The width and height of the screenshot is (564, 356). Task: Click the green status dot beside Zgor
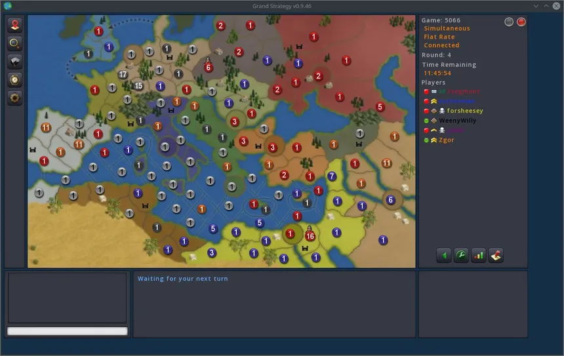(x=426, y=140)
